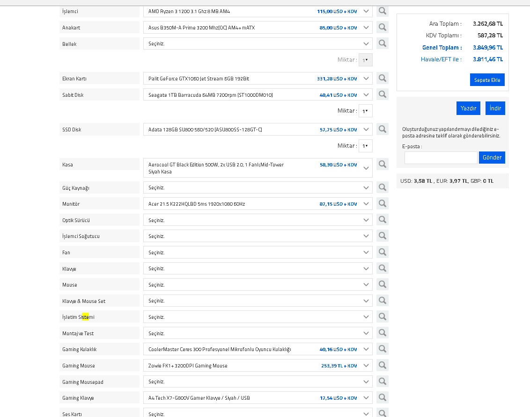Image resolution: width=530 pixels, height=417 pixels.
Task: Click the Yazdır button
Action: coord(468,108)
